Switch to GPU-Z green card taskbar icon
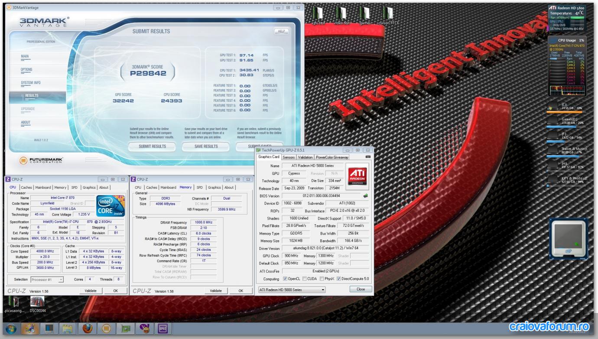 (126, 329)
